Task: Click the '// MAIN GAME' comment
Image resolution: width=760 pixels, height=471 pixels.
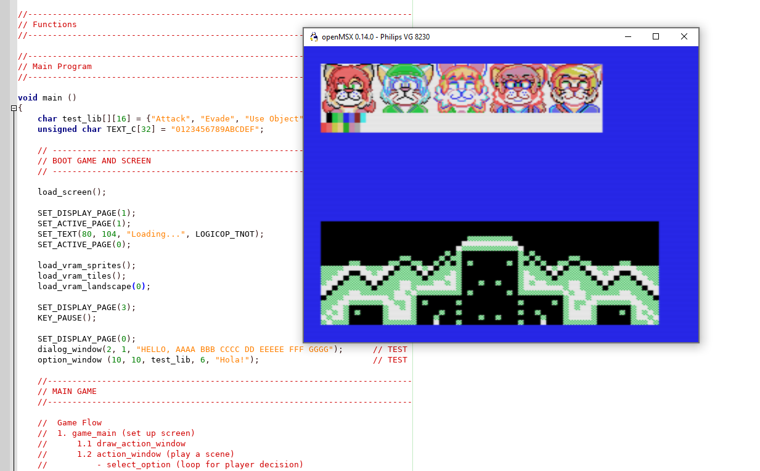Action: (67, 391)
